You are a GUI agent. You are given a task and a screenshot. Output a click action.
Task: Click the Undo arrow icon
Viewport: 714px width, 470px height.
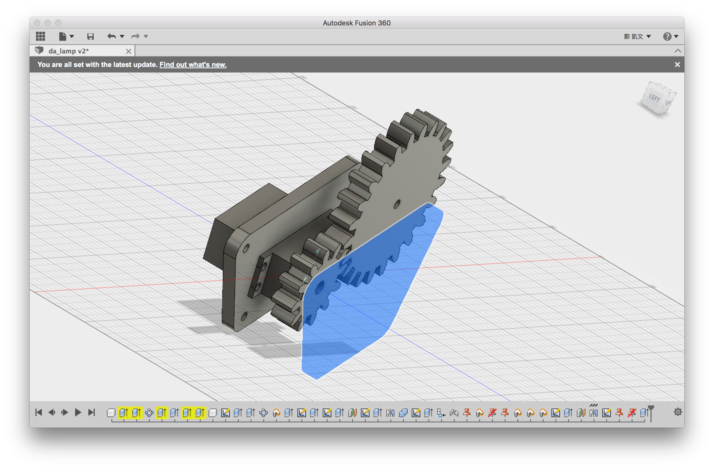112,36
